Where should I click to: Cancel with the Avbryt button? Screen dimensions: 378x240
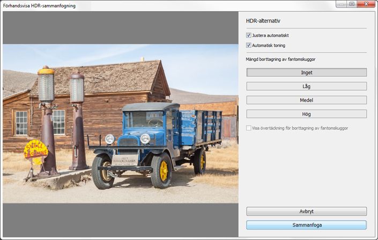pos(306,211)
